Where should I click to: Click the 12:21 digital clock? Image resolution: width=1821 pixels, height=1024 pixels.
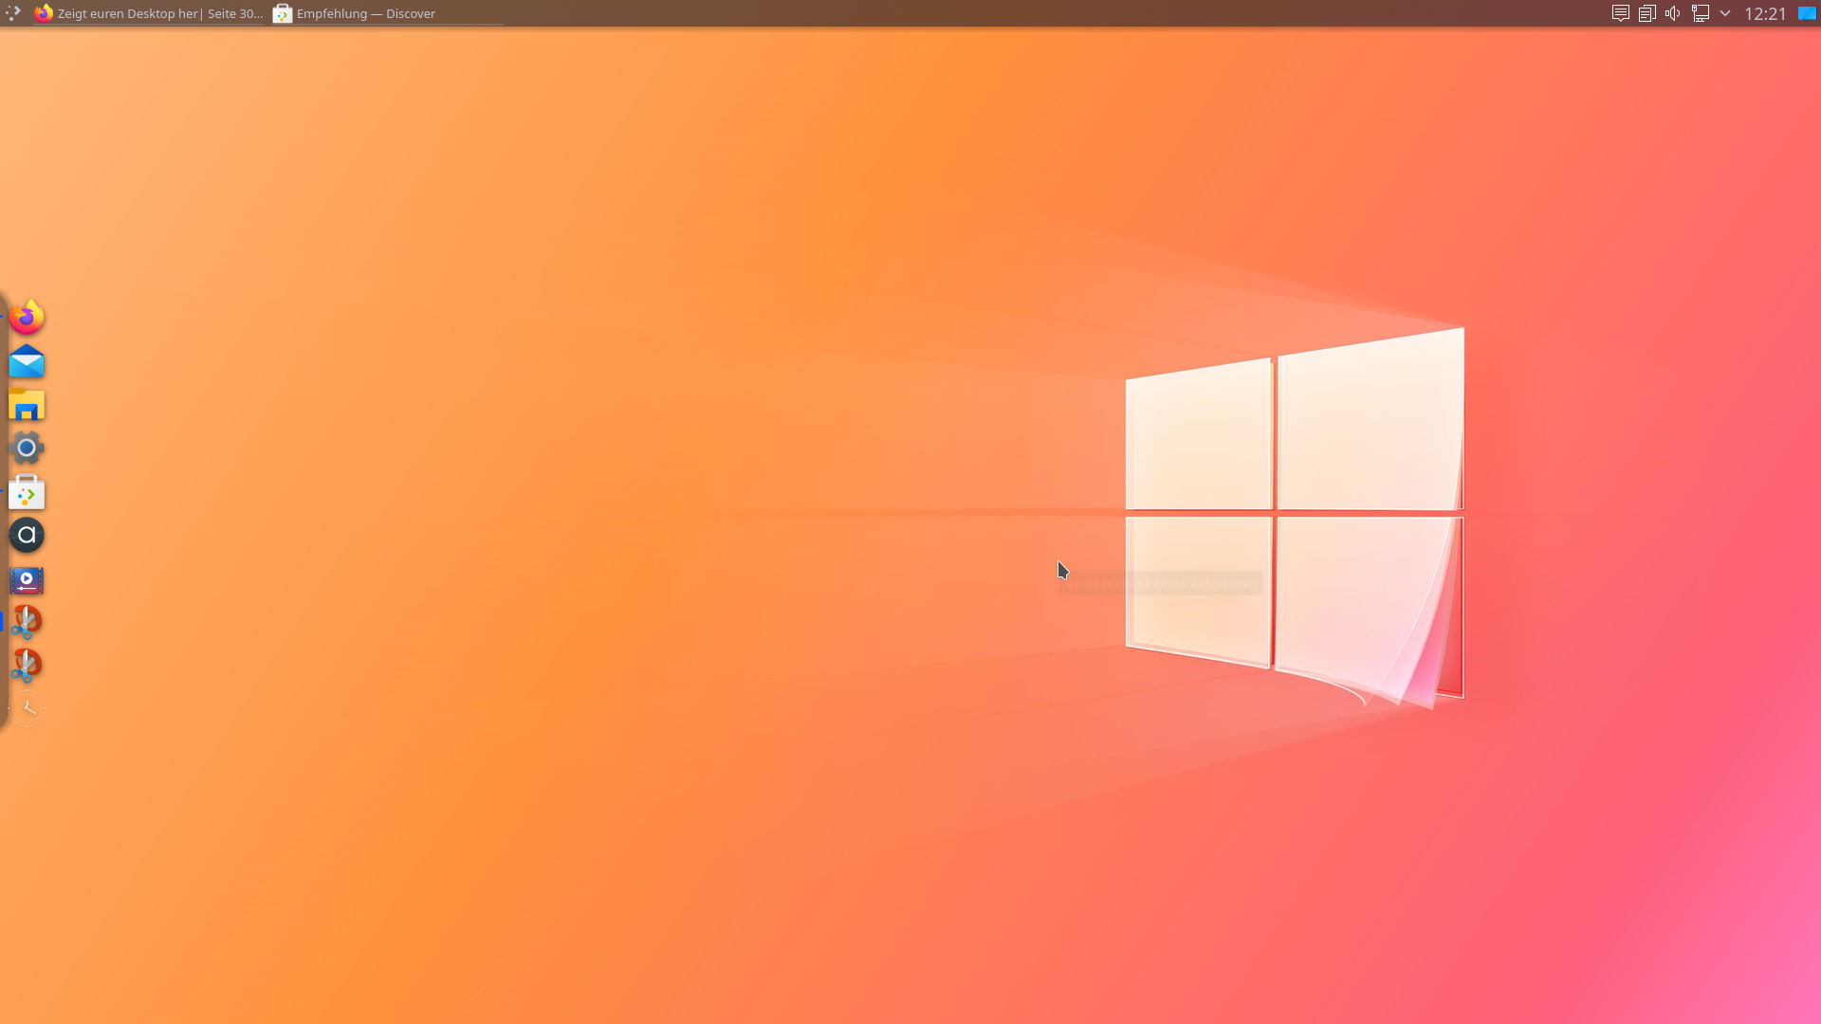click(1765, 13)
